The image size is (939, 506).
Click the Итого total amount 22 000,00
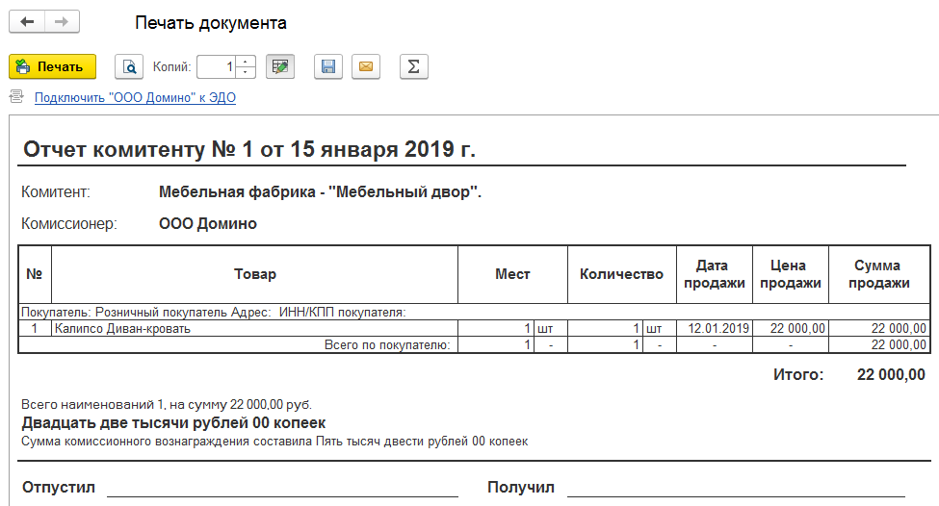coord(891,375)
